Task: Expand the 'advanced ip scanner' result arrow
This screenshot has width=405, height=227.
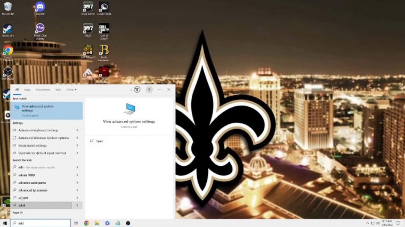Action: click(77, 190)
